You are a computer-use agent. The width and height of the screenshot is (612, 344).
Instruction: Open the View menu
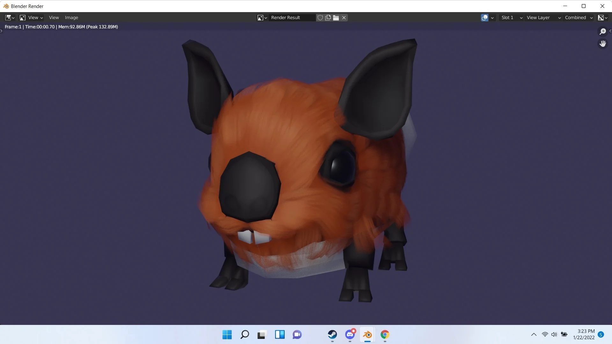point(54,18)
